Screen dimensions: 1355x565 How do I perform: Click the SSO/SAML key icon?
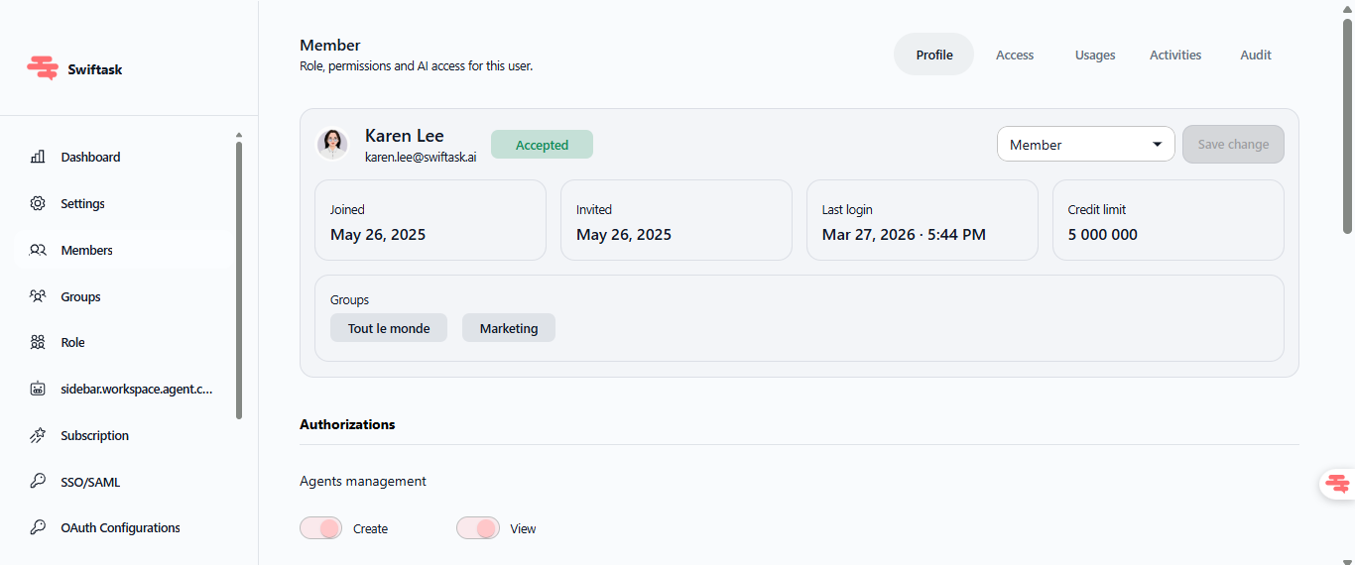coord(38,482)
